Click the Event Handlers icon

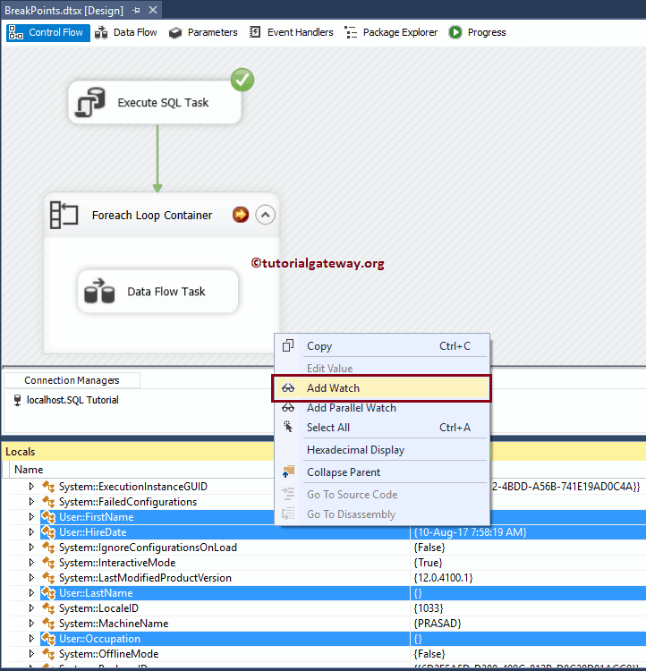[255, 32]
